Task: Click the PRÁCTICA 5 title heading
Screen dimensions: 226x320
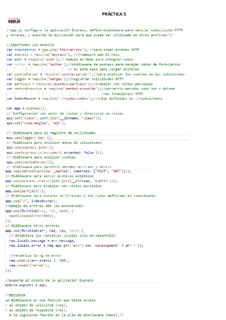Action: click(114, 14)
